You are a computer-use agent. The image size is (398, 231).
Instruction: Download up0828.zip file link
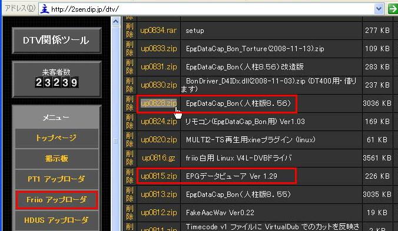coord(158,103)
